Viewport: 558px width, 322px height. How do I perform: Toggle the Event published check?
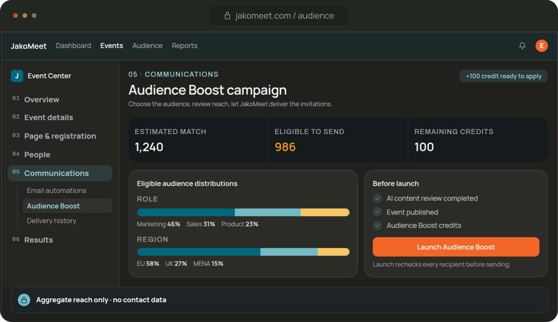[x=378, y=212]
